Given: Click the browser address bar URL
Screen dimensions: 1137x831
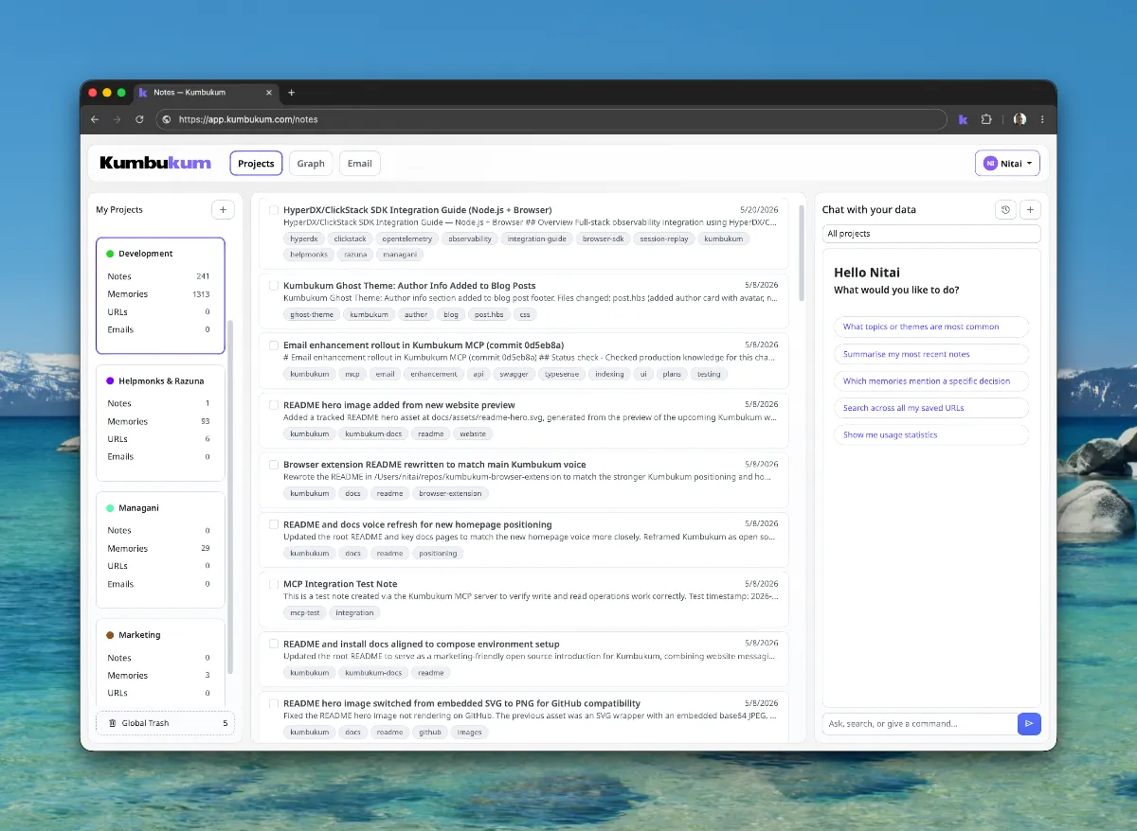Looking at the screenshot, I should click(248, 119).
